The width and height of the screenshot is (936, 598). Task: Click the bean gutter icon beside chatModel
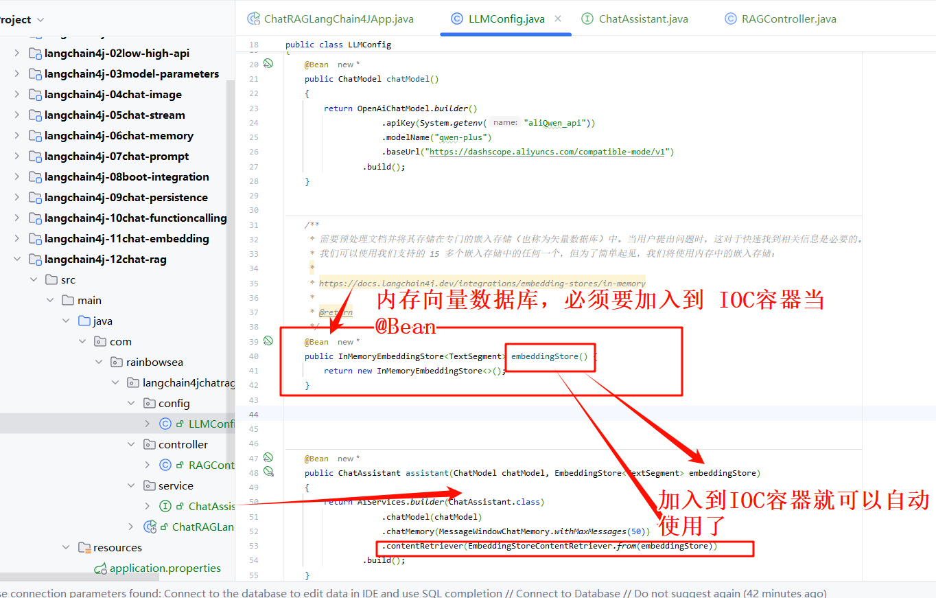268,63
